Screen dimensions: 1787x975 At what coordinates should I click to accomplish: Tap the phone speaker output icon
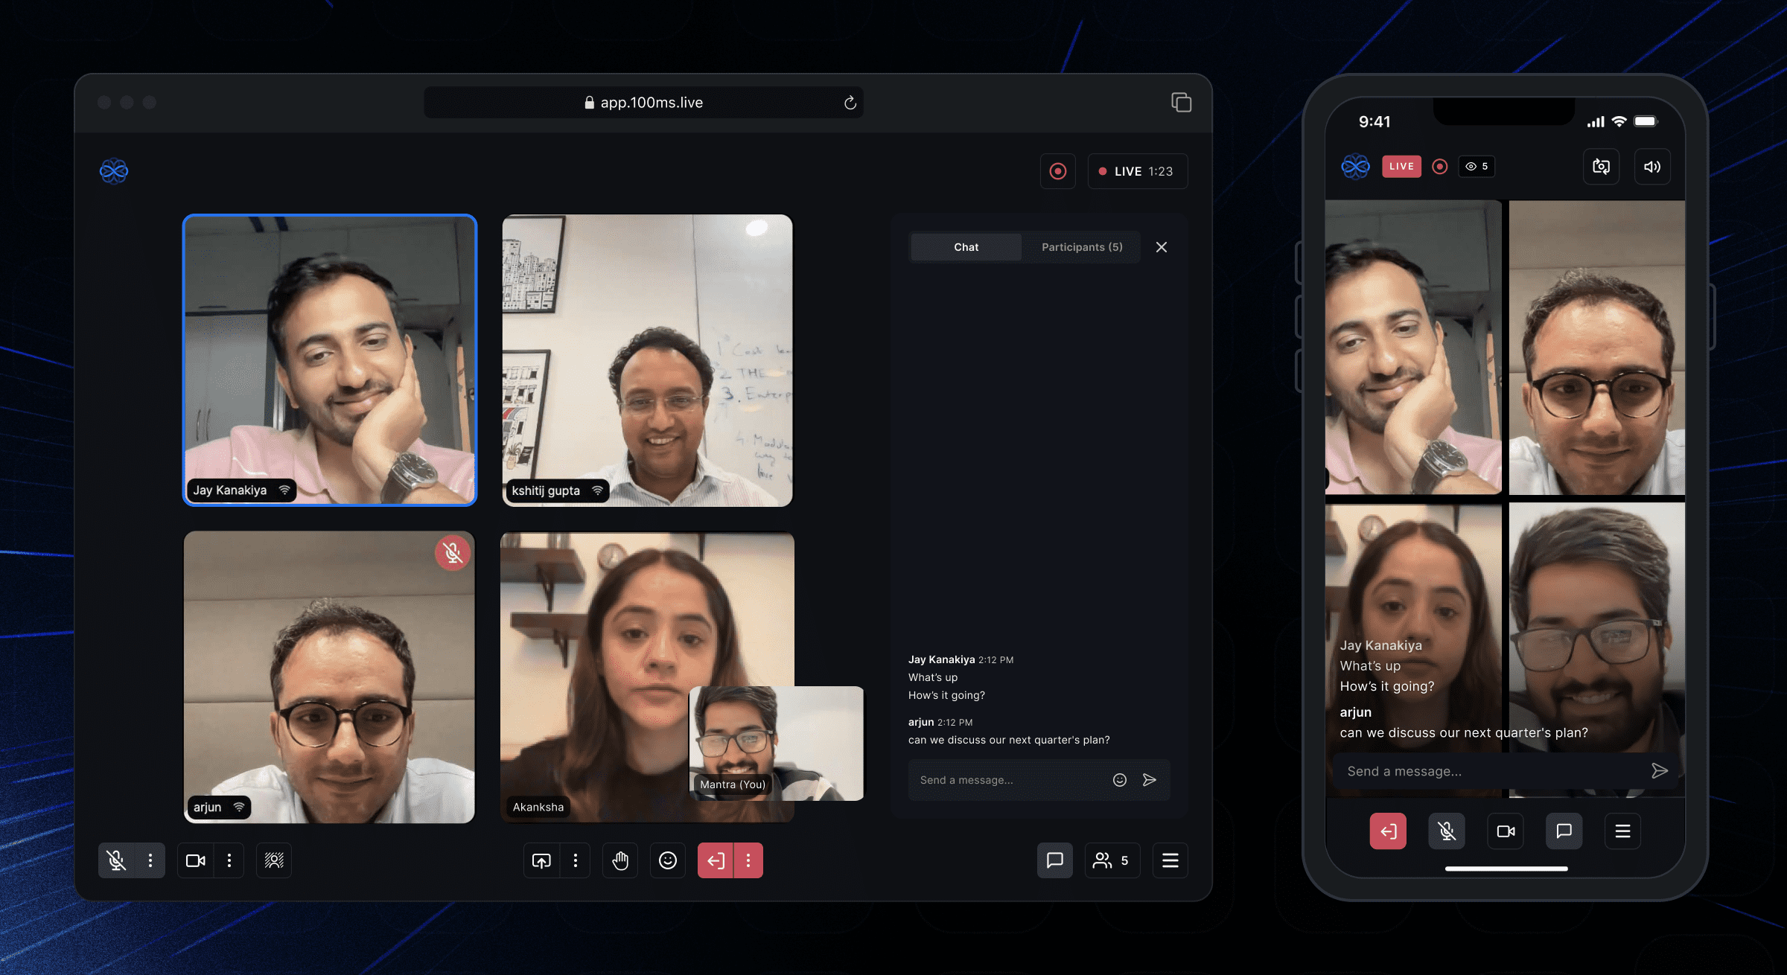click(x=1651, y=167)
